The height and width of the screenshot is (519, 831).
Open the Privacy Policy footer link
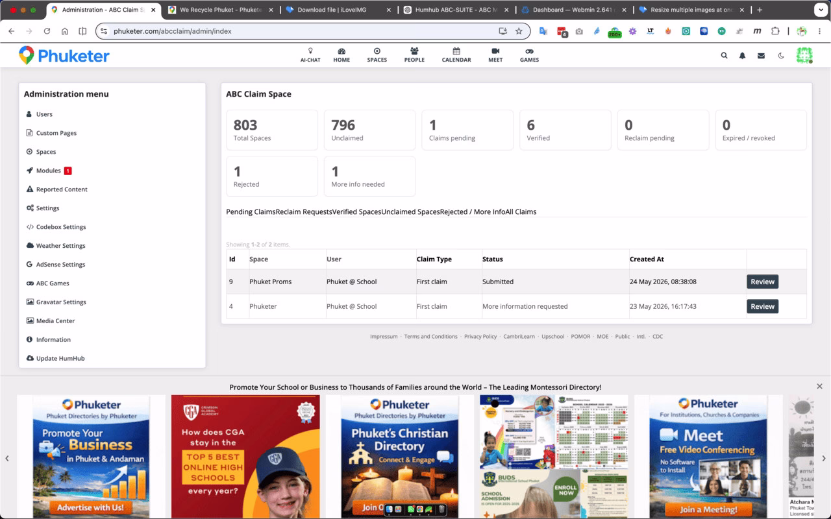tap(480, 337)
